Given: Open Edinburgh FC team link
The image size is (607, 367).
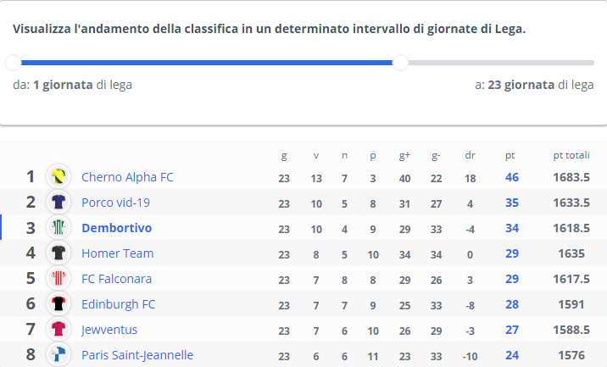Looking at the screenshot, I should pyautogui.click(x=119, y=304).
